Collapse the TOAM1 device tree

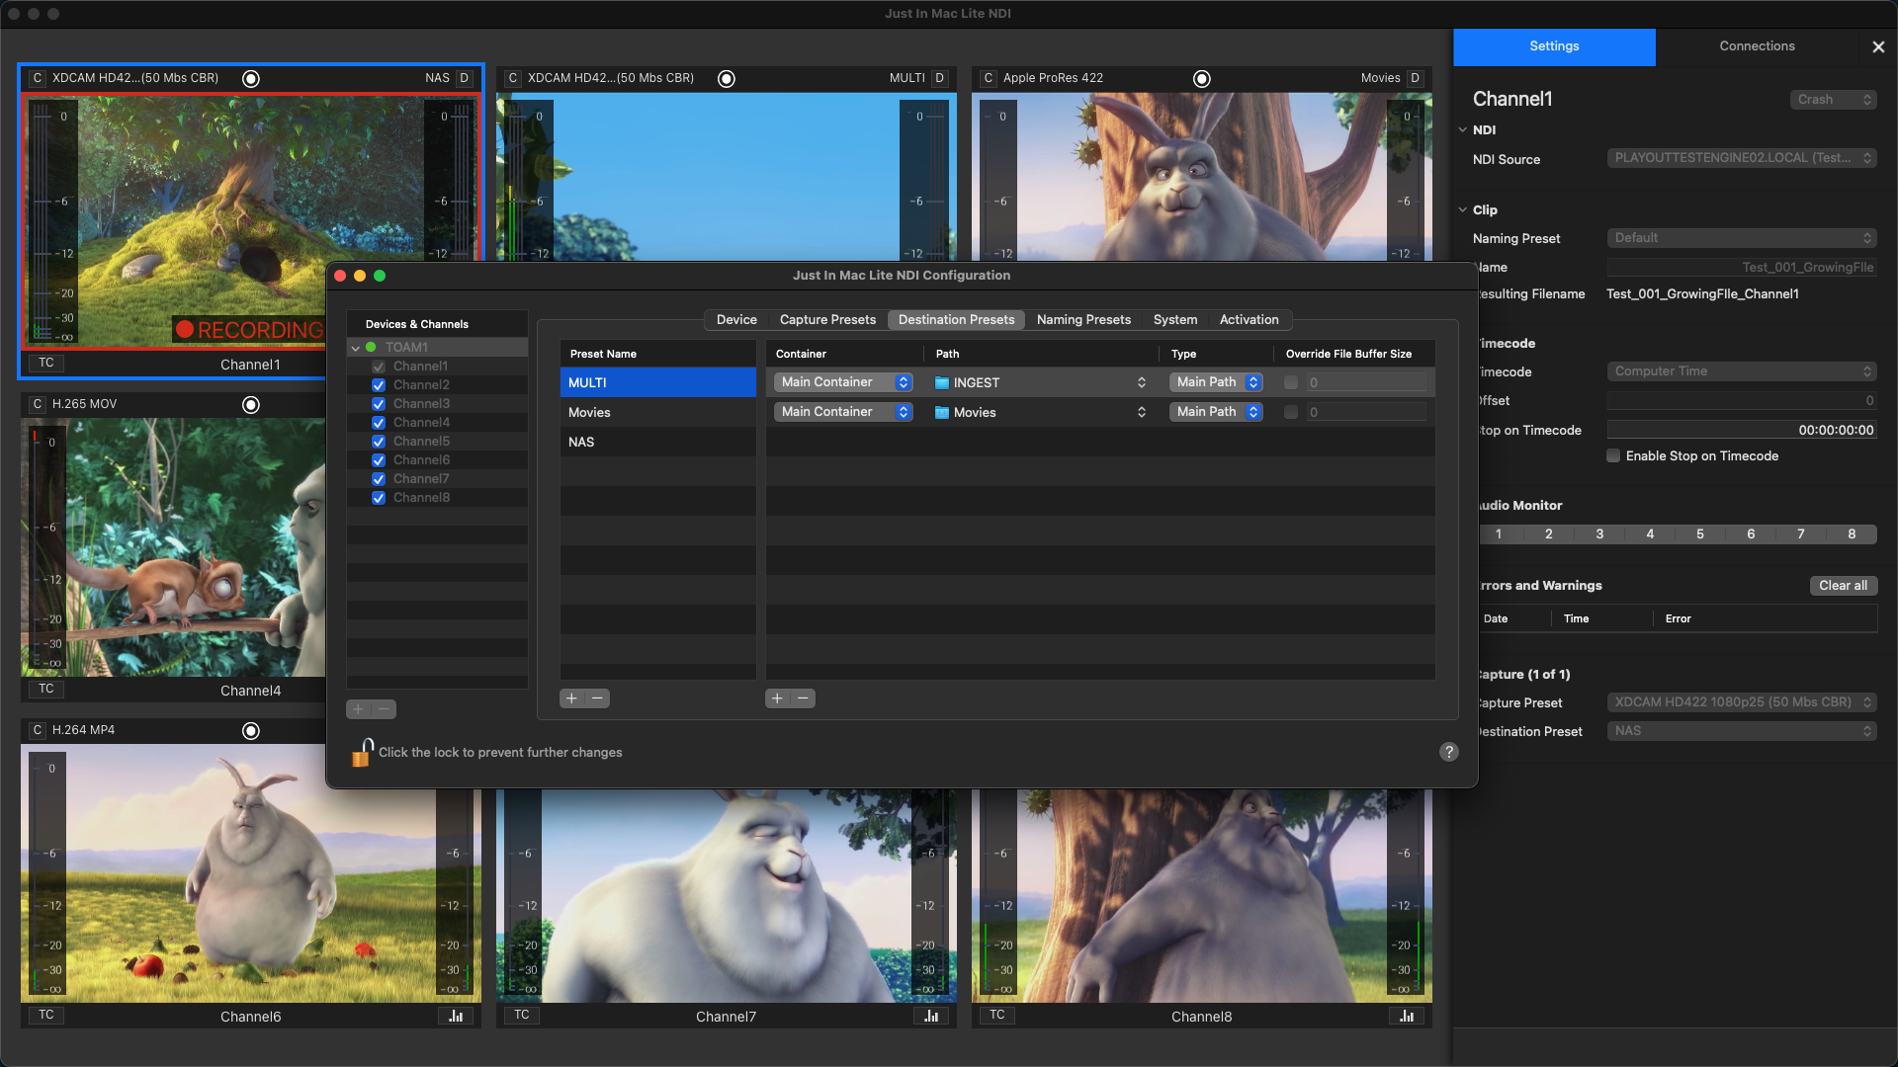(x=356, y=348)
